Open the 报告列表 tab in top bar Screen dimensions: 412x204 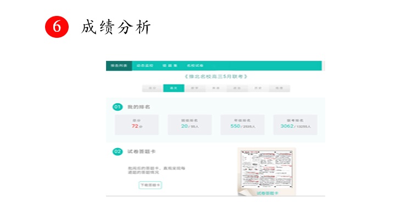(119, 66)
